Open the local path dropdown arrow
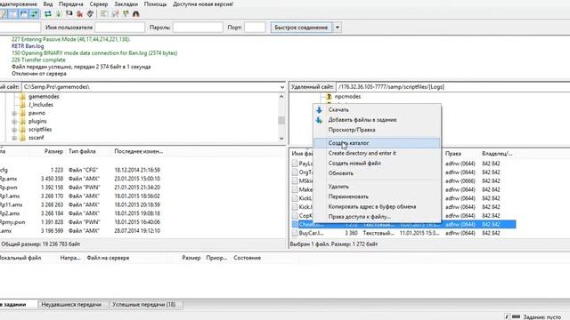 (282, 87)
